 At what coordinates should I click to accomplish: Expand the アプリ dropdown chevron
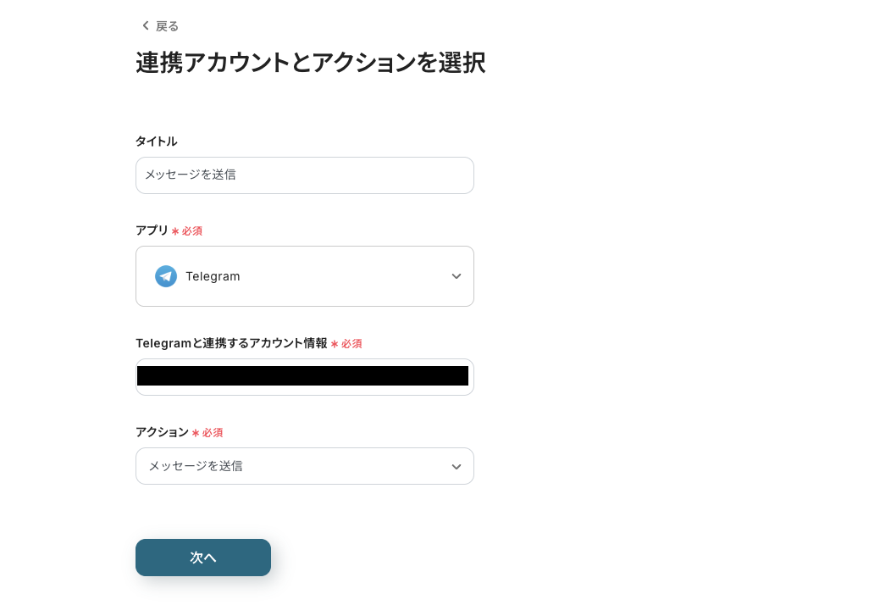pyautogui.click(x=456, y=276)
